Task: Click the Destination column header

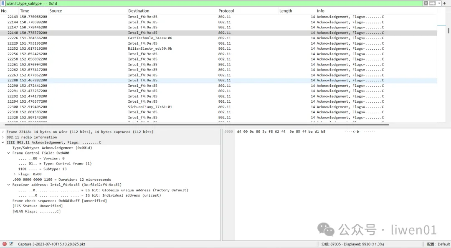Action: tap(139, 11)
